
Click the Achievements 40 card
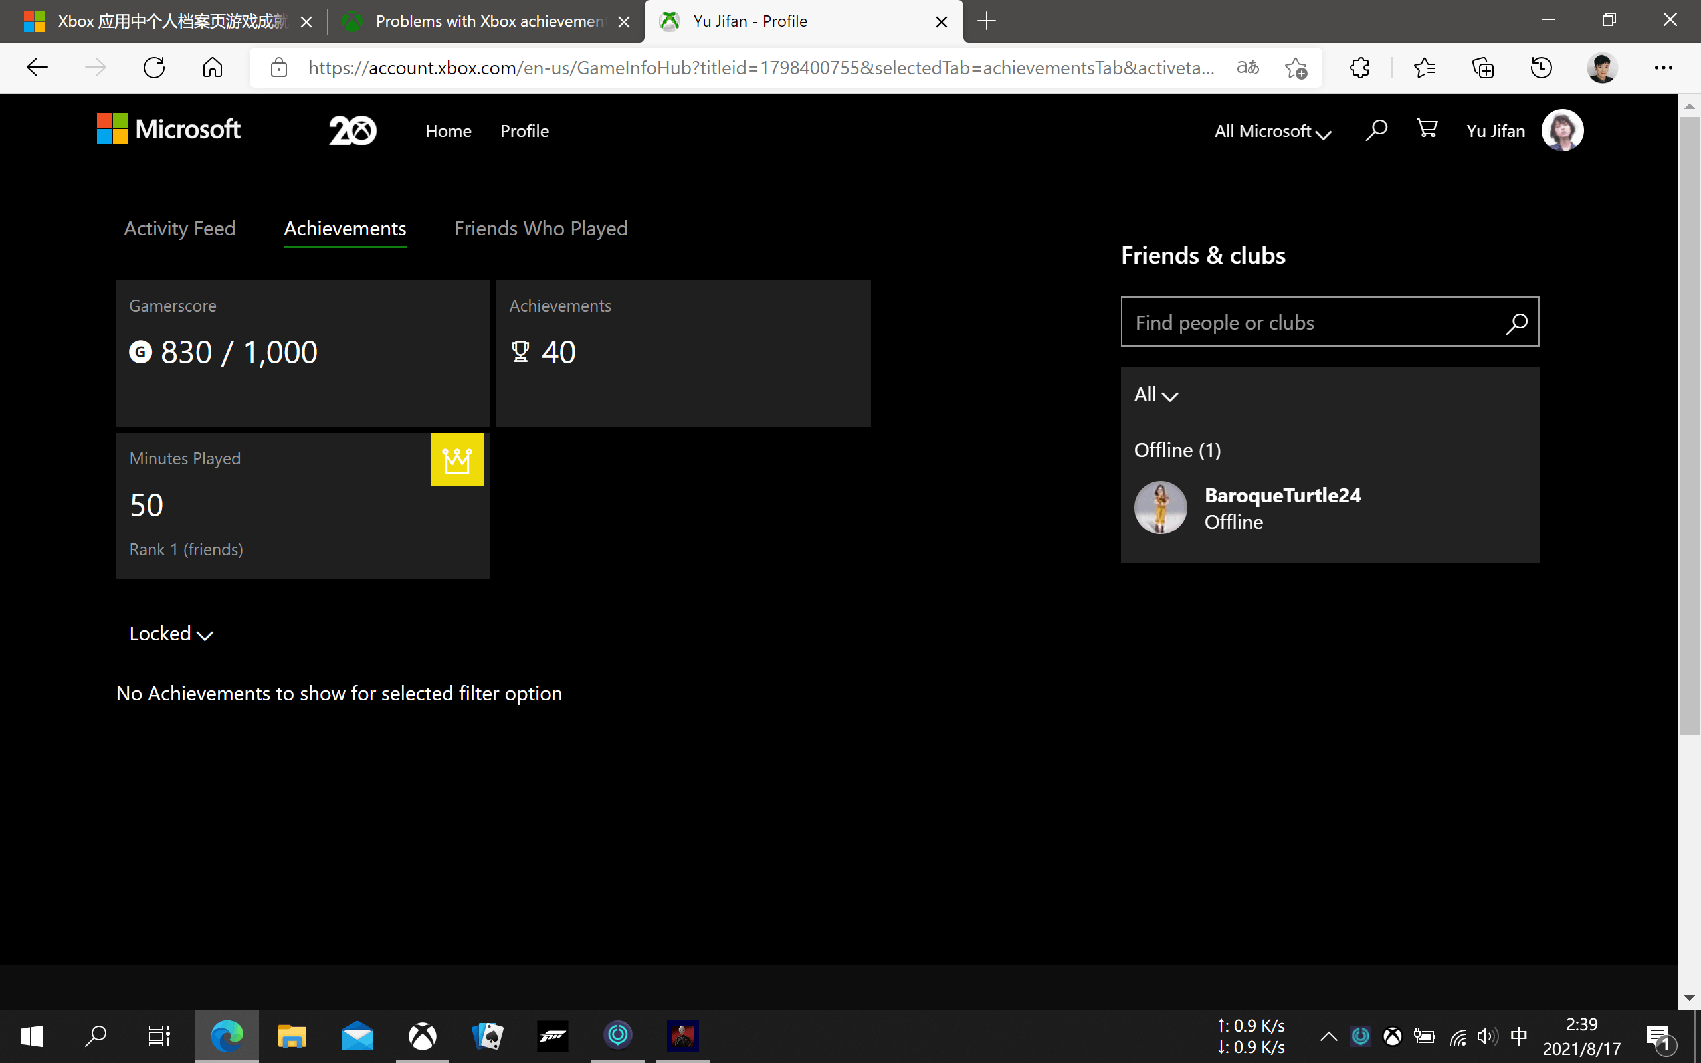(683, 353)
